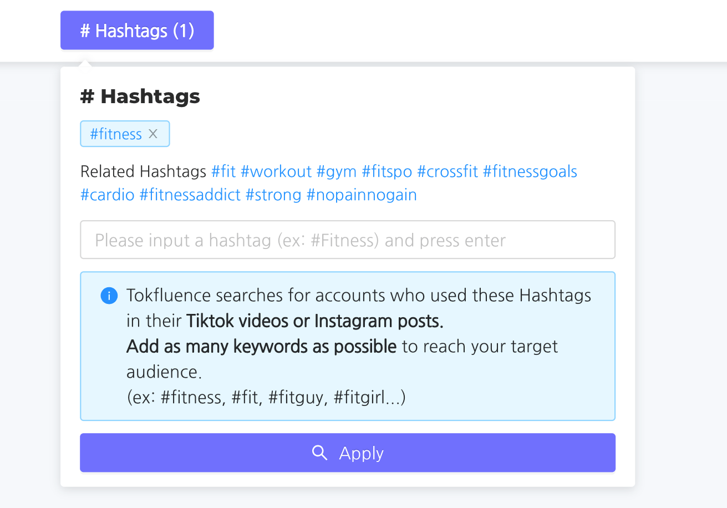Viewport: 727px width, 508px height.
Task: Choose the #fitnessaddict hashtag suggestion
Action: click(x=190, y=195)
